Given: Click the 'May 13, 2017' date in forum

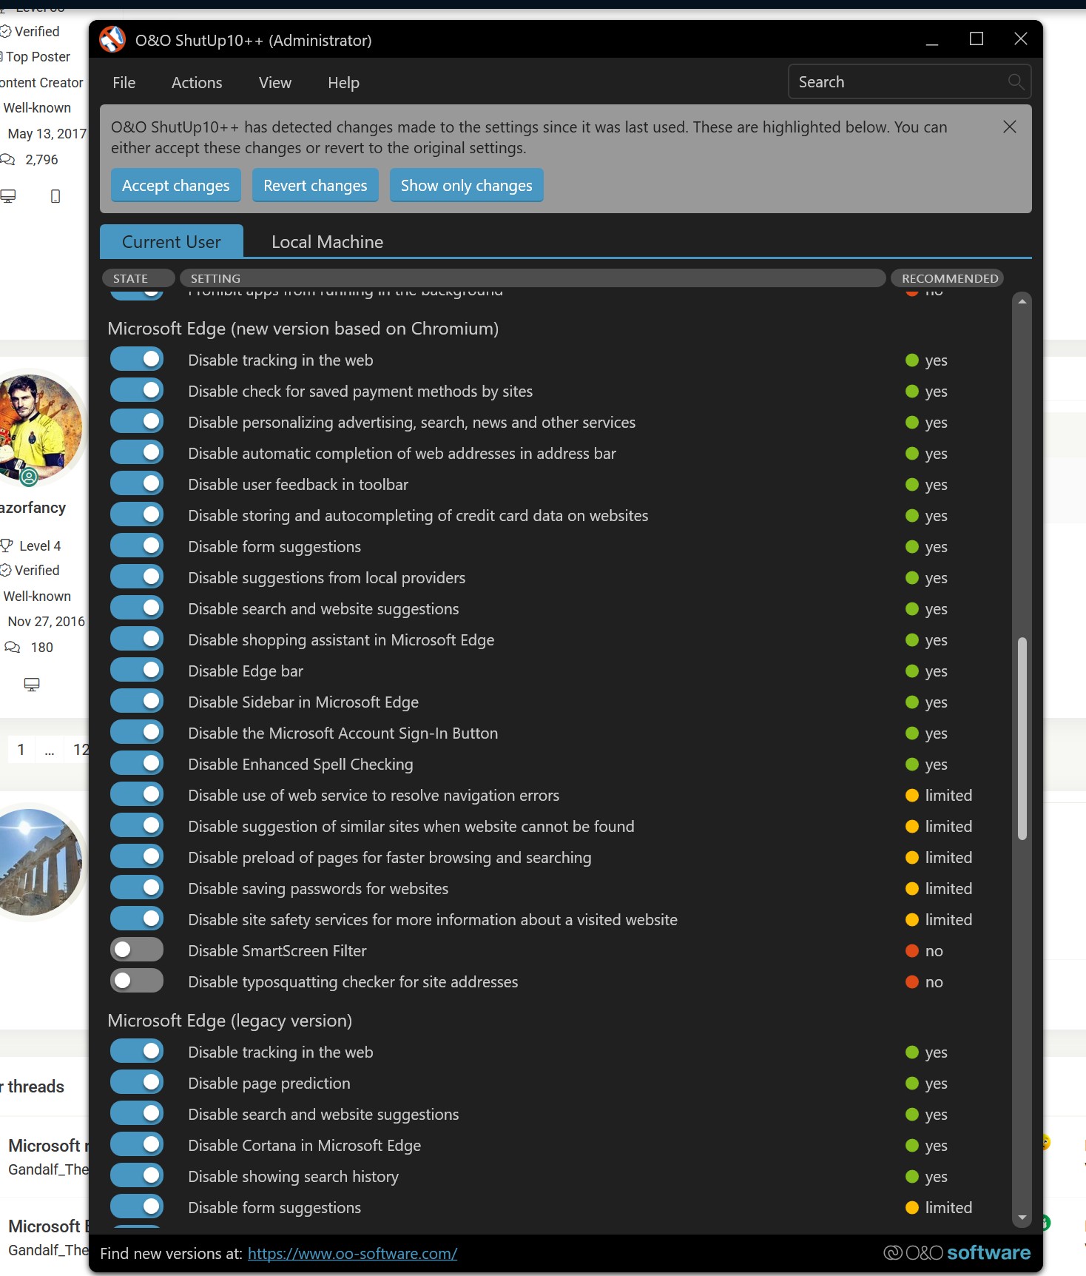Looking at the screenshot, I should click(x=47, y=134).
